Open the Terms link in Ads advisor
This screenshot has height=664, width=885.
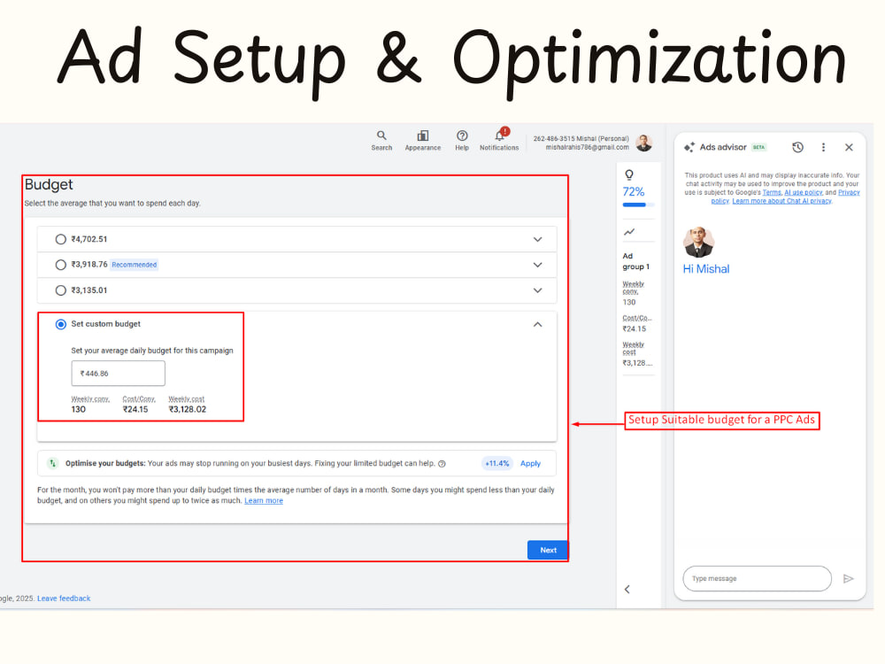772,192
